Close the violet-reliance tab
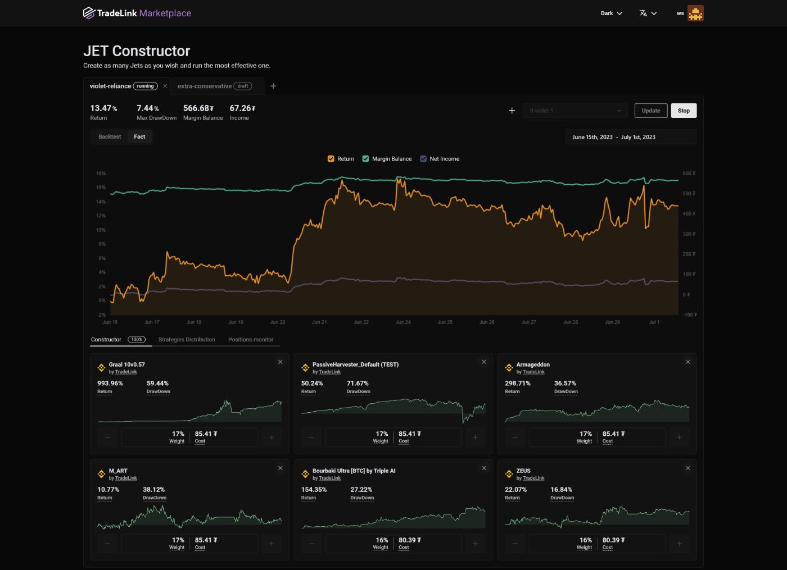 click(x=165, y=86)
